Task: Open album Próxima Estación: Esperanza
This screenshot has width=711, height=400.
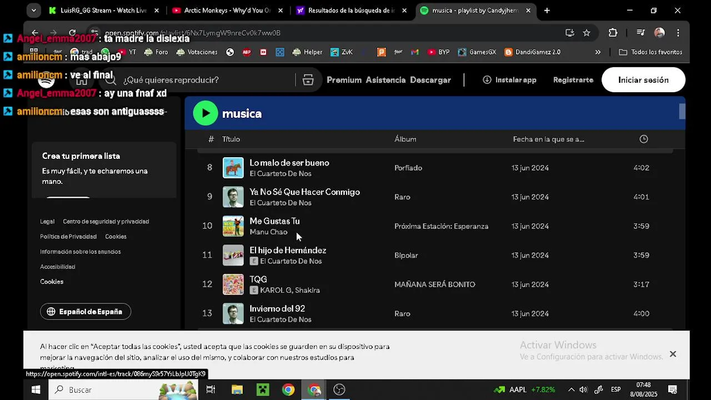Action: (442, 226)
